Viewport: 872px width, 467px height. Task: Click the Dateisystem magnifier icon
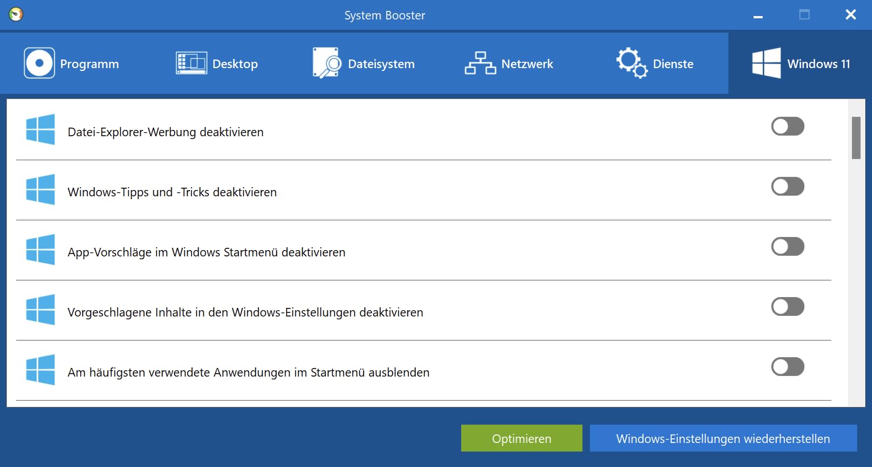(x=327, y=63)
